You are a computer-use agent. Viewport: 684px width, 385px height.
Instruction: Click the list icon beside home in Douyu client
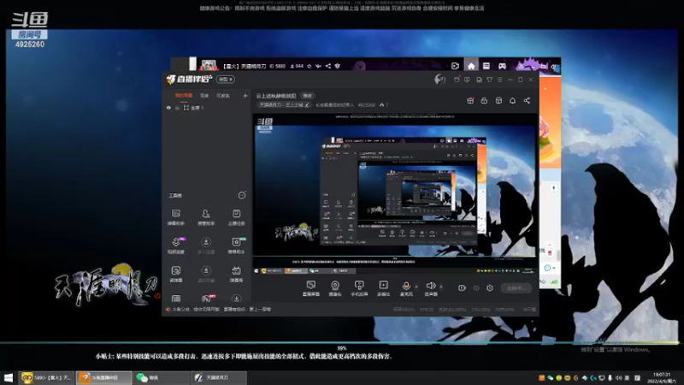pyautogui.click(x=486, y=66)
